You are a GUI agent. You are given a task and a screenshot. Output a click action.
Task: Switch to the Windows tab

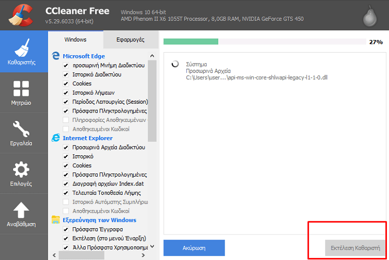[x=75, y=40]
